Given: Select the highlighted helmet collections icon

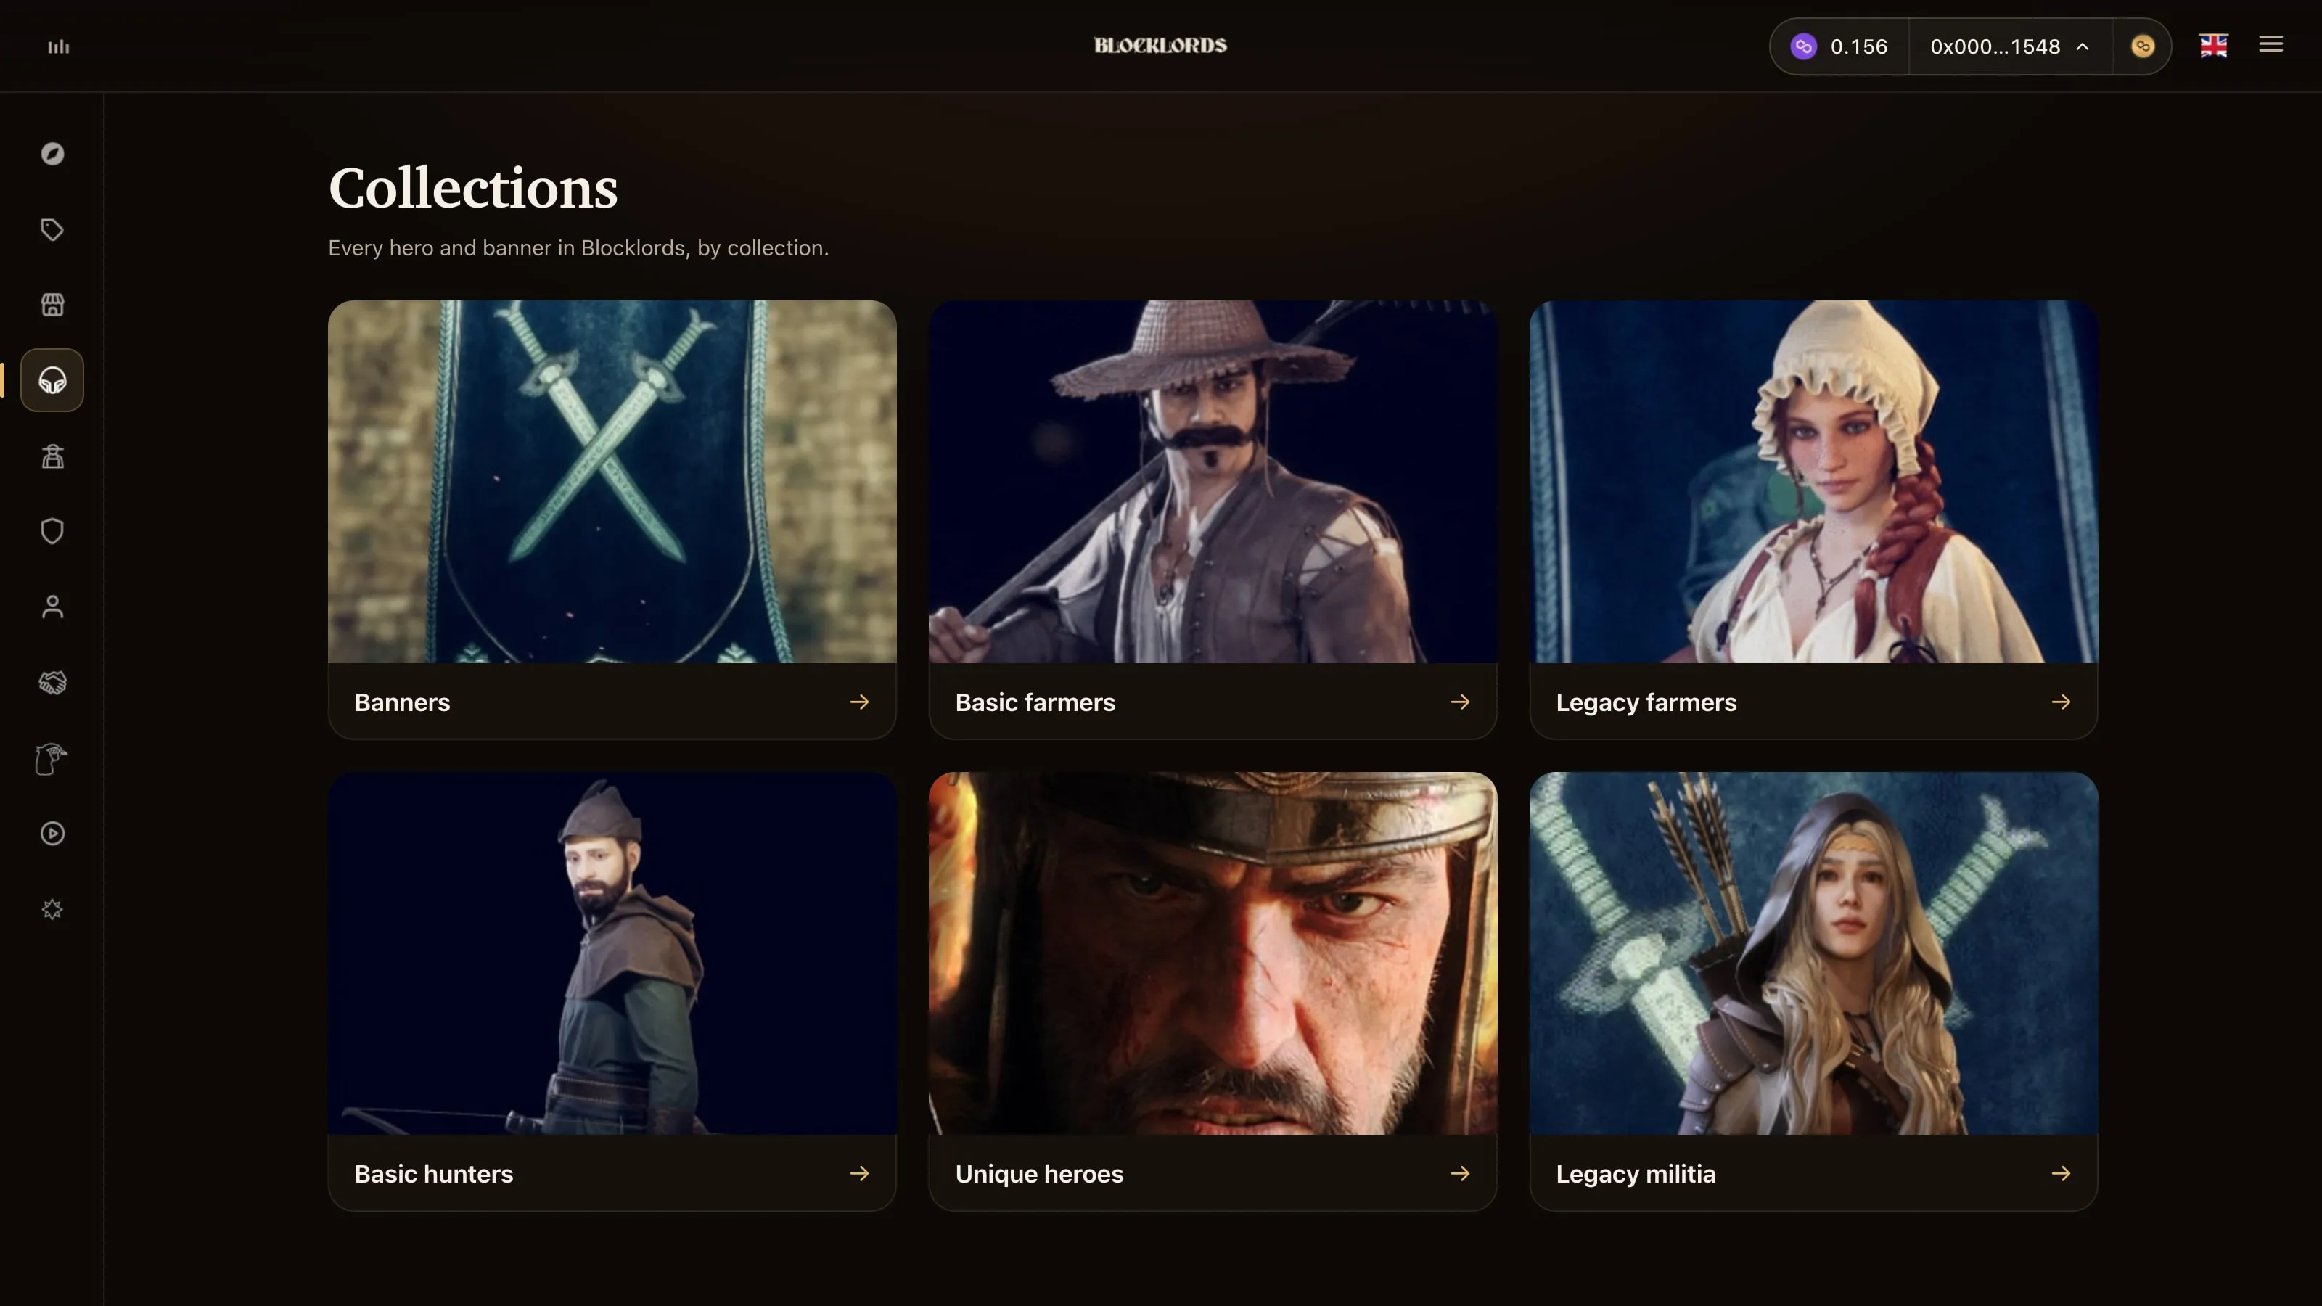Looking at the screenshot, I should pyautogui.click(x=52, y=380).
